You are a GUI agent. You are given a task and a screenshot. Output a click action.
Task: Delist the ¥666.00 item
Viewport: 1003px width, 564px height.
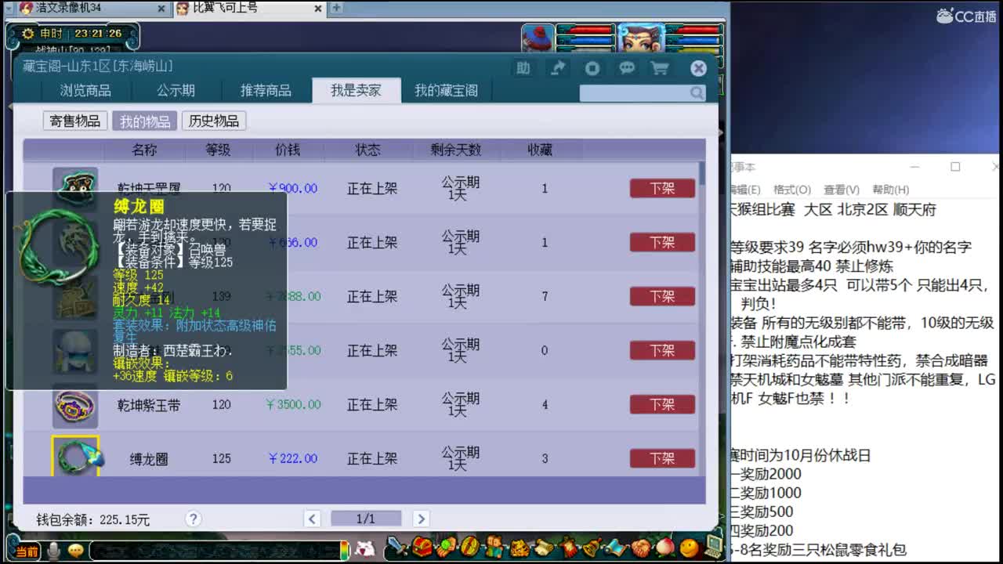pos(662,242)
